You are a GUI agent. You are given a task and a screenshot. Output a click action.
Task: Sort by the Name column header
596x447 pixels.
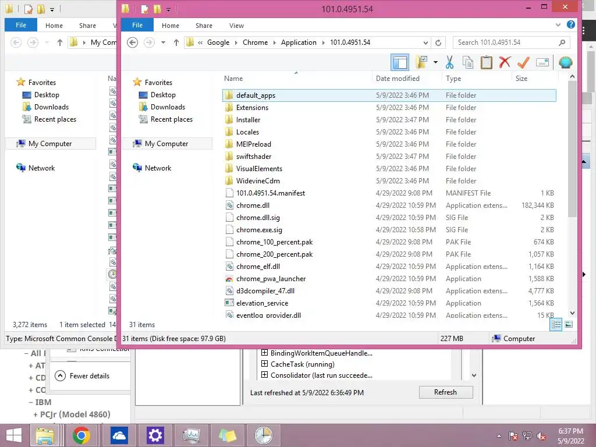point(233,79)
